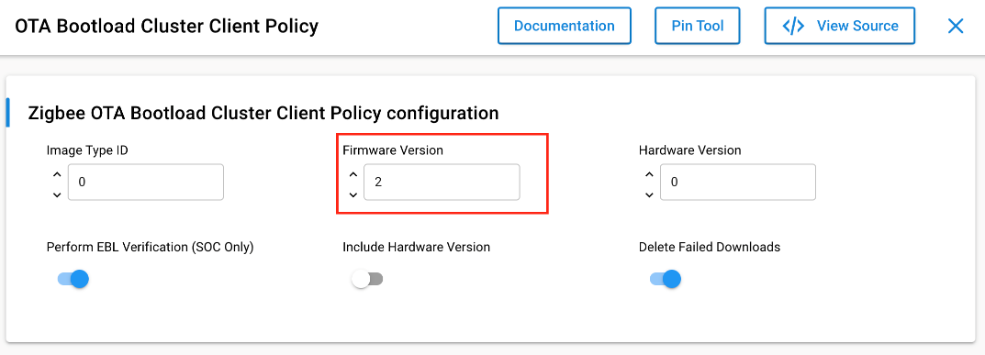Decrement the Firmware Version value
This screenshot has height=355, width=985.
click(353, 194)
